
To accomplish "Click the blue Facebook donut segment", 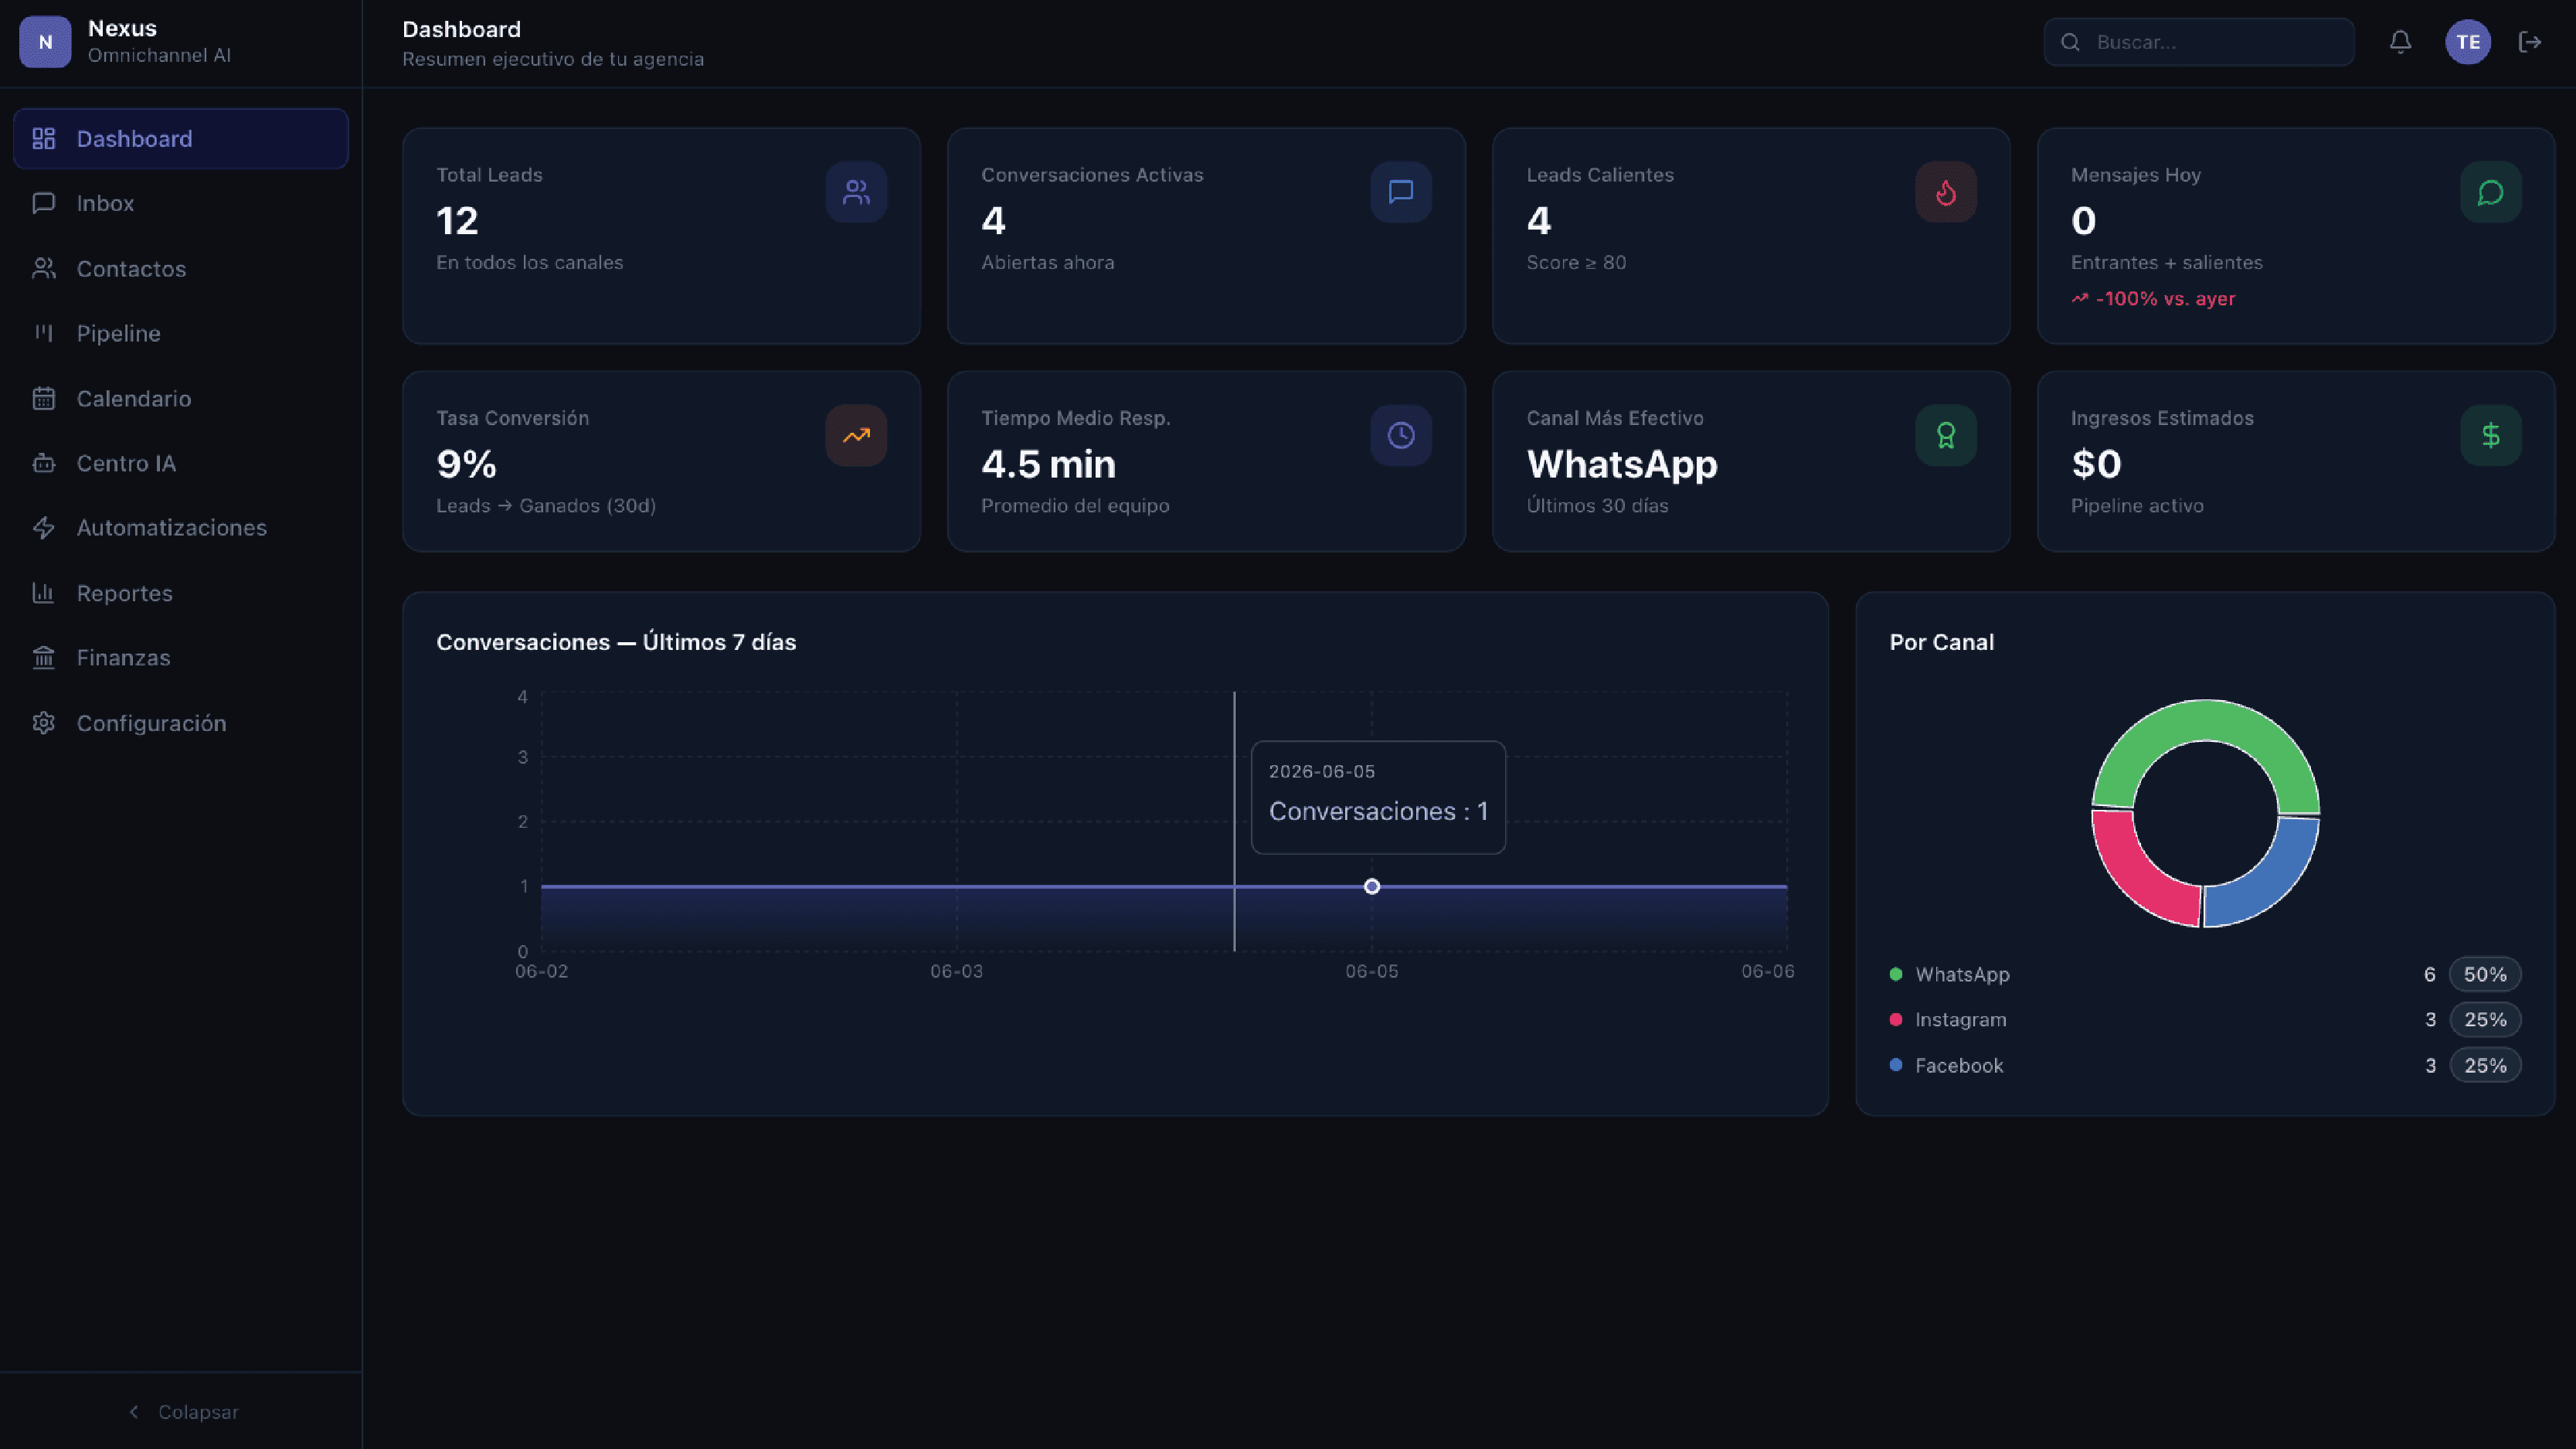I will 2276,882.
